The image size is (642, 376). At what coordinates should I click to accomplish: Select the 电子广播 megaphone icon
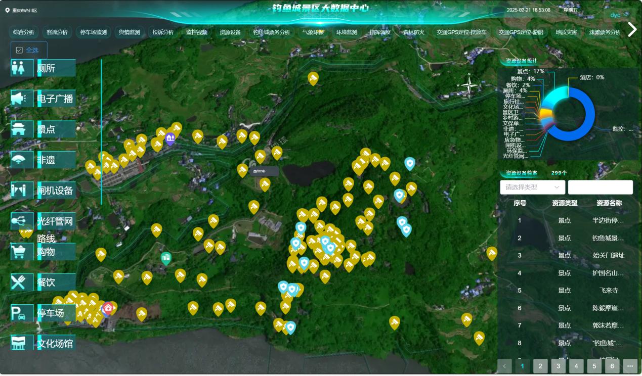(19, 99)
